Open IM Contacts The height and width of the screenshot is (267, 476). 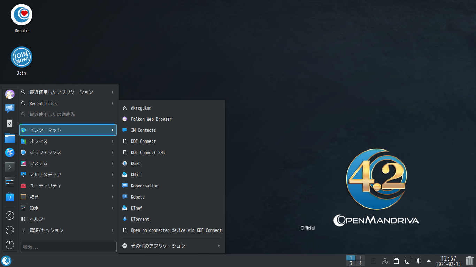172,130
